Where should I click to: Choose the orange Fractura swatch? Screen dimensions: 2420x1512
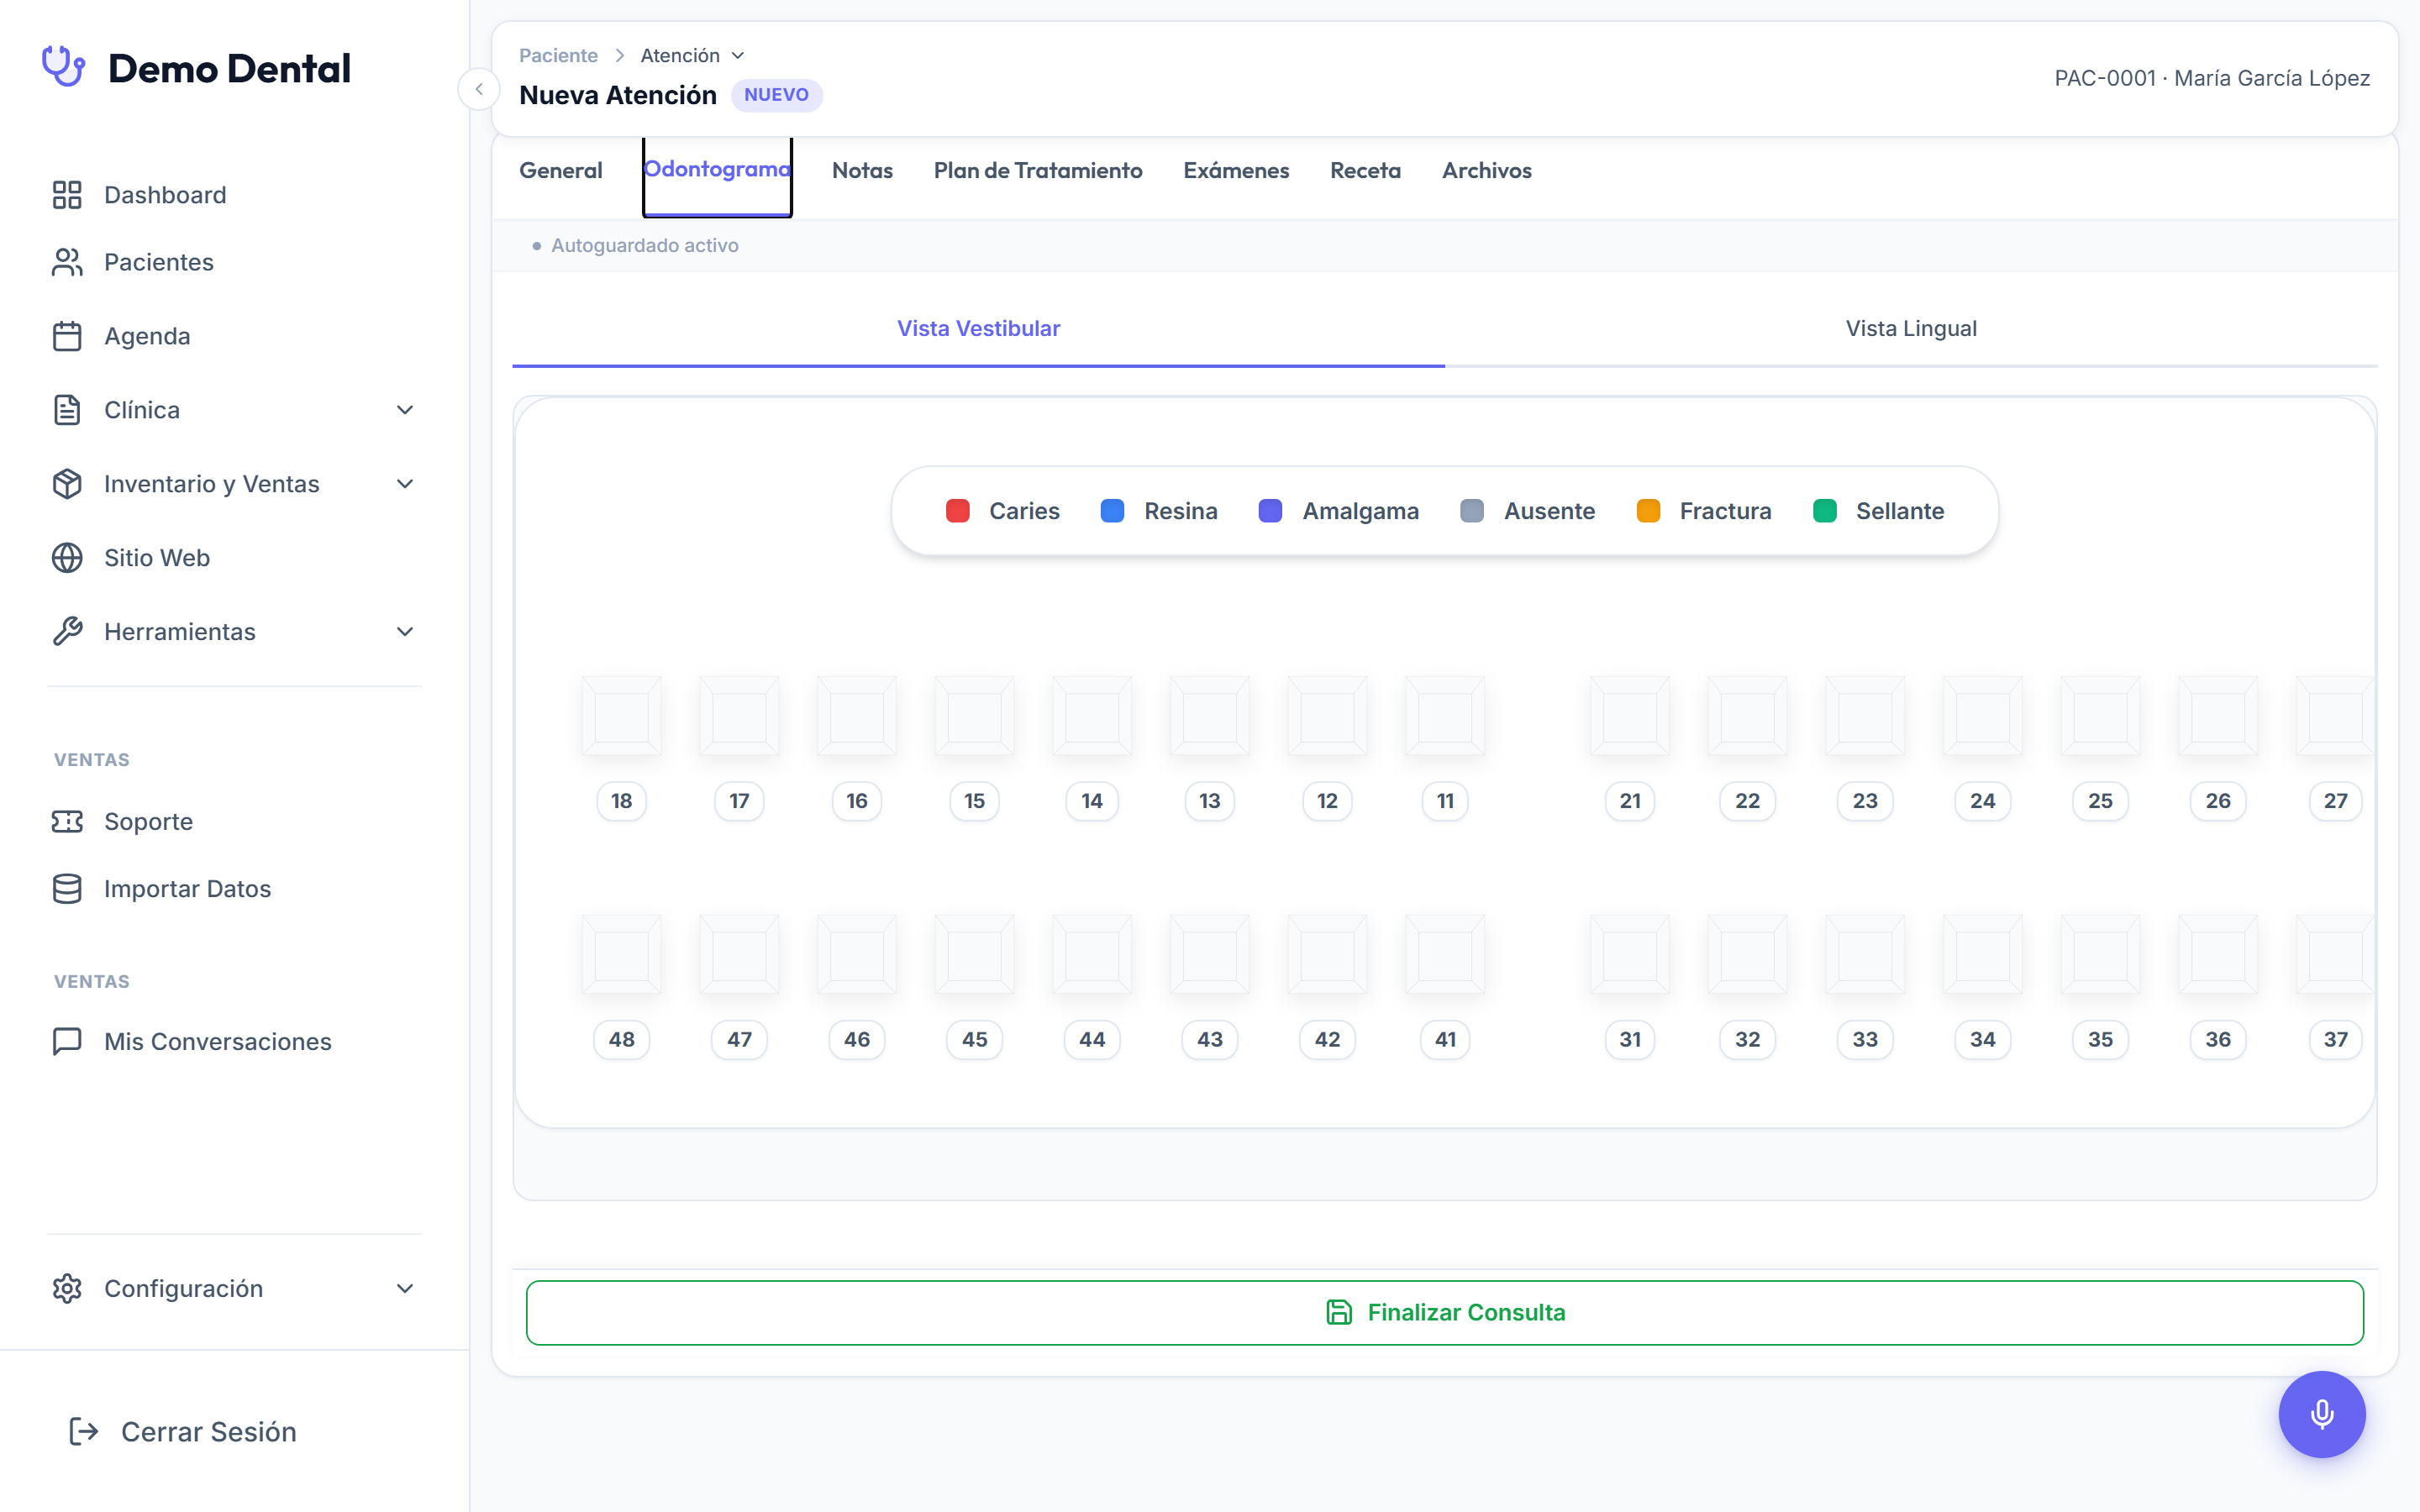point(1648,511)
